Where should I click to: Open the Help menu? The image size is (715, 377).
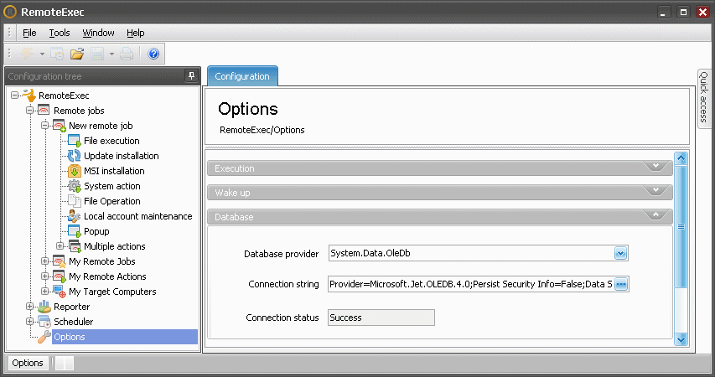point(136,33)
